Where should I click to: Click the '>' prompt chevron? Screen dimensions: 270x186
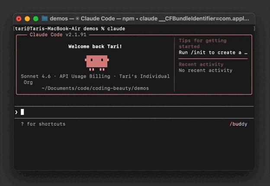click(x=16, y=112)
